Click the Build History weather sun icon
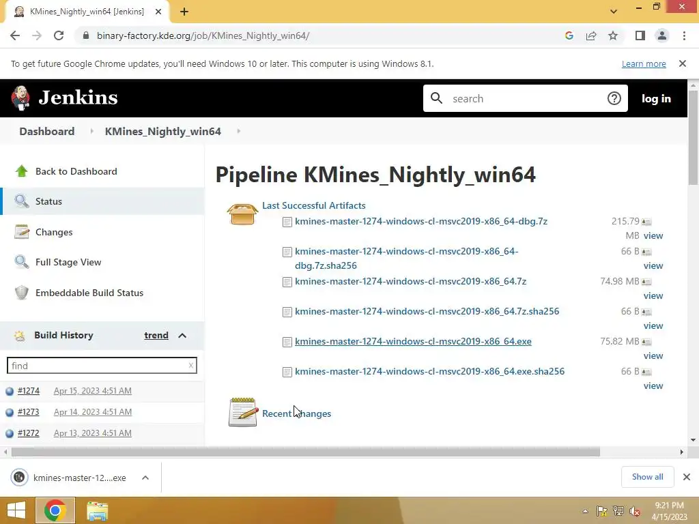Screen dimensions: 699x524 [20, 336]
